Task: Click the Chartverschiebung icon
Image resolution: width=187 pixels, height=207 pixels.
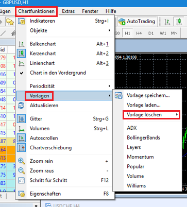Action: point(22,148)
